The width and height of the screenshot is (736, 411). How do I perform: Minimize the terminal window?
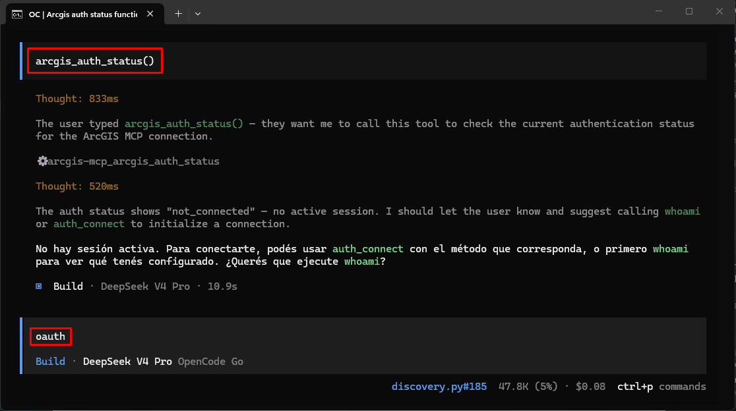tap(659, 11)
